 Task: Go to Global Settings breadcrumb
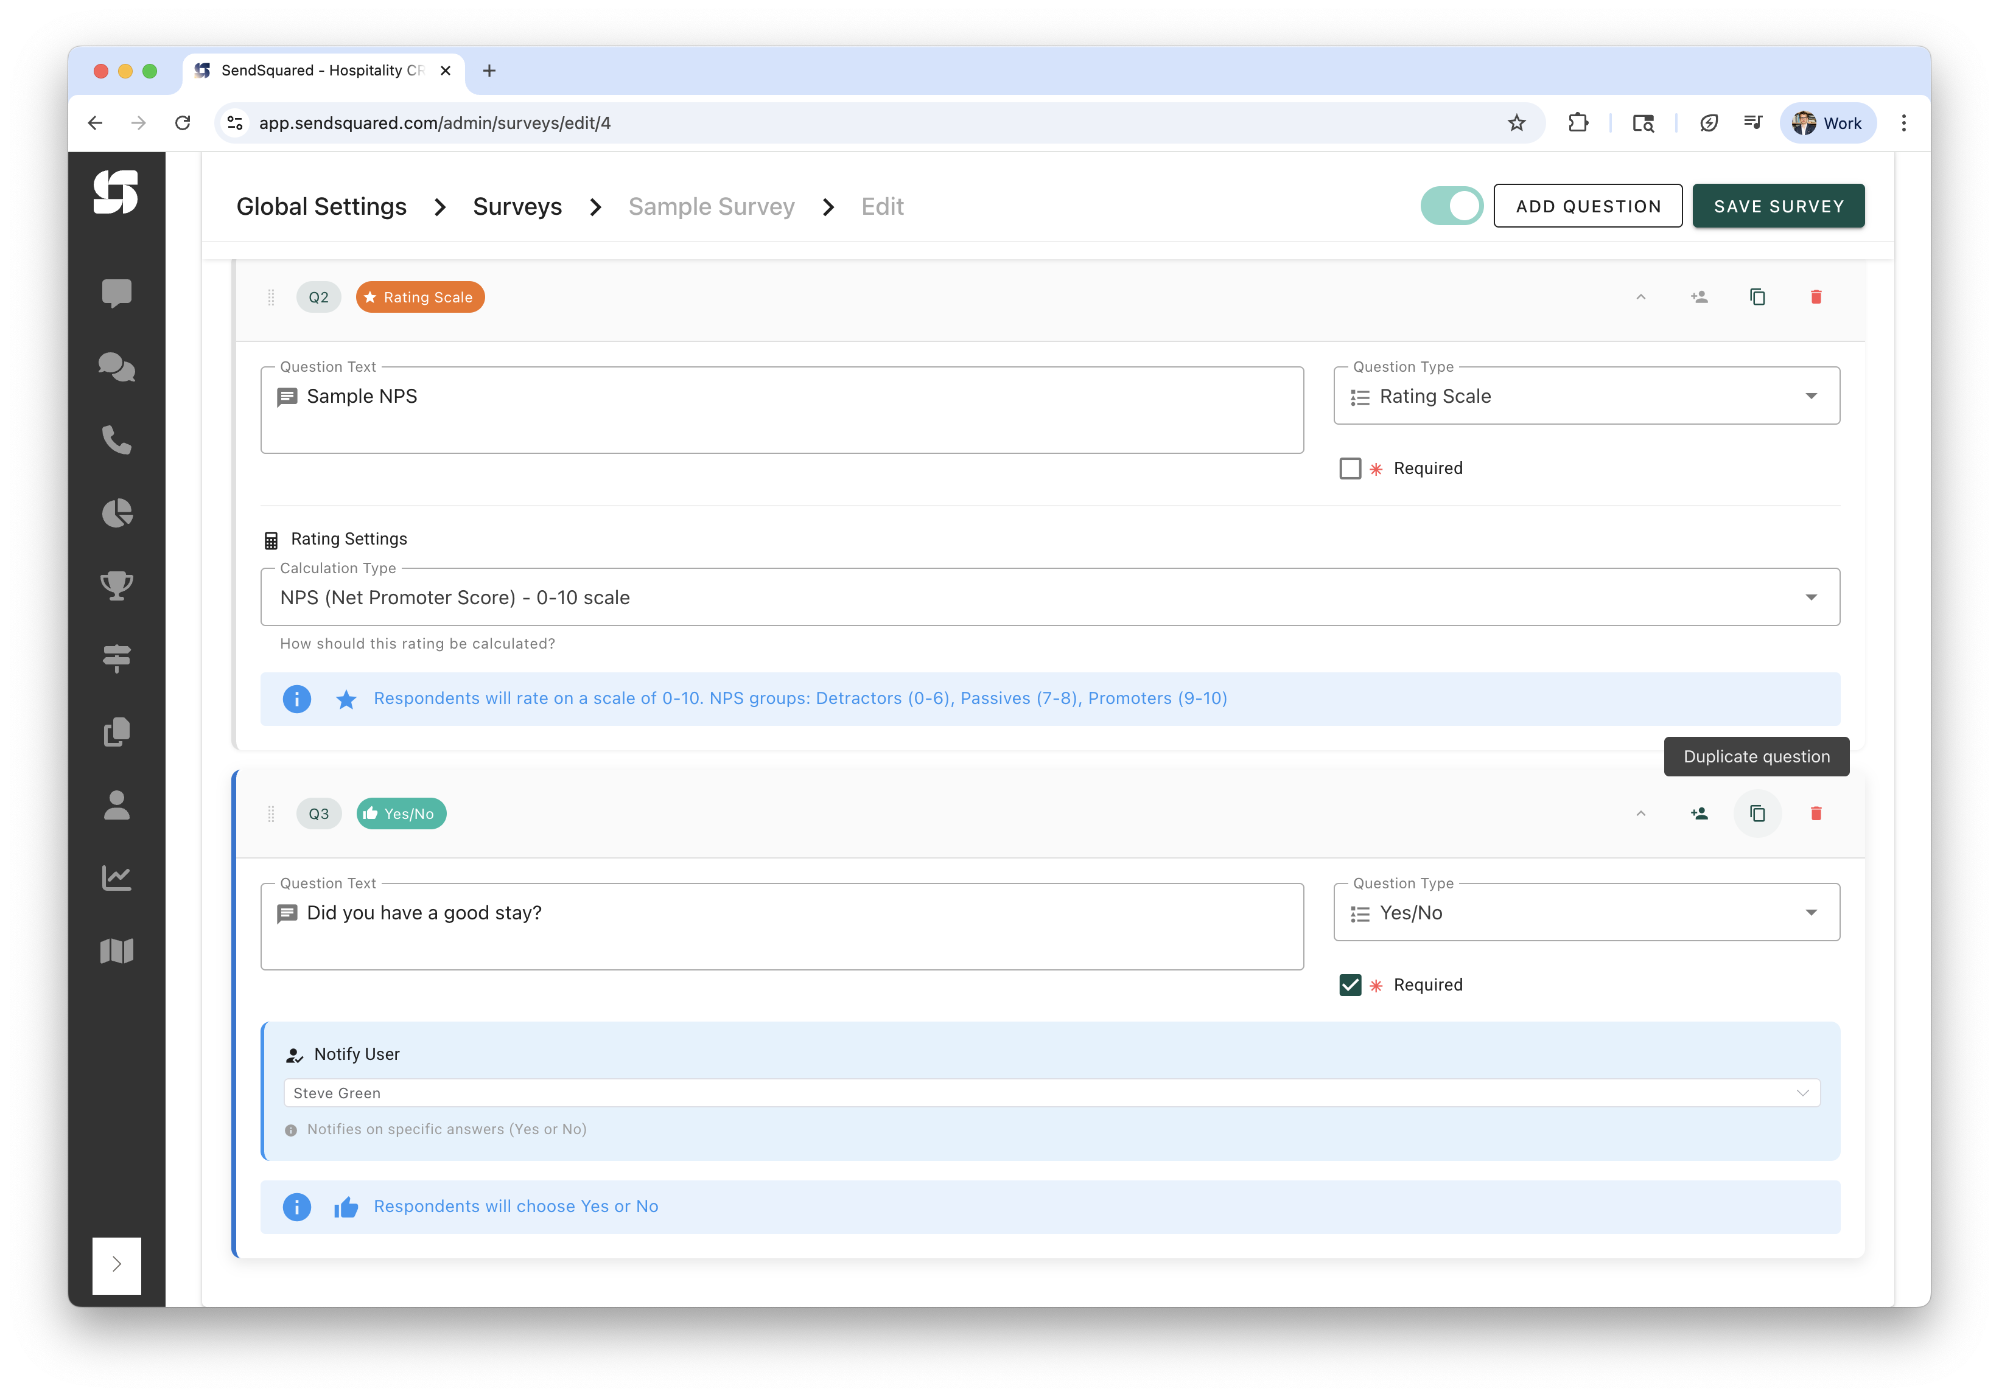321,206
